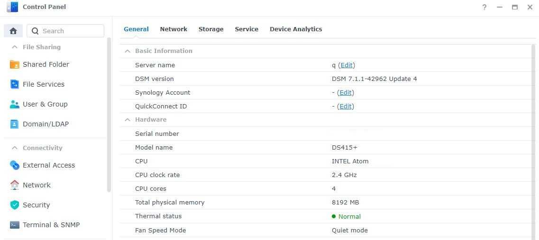The image size is (539, 240).
Task: Click the Control Panel window logo
Action: pos(12,7)
